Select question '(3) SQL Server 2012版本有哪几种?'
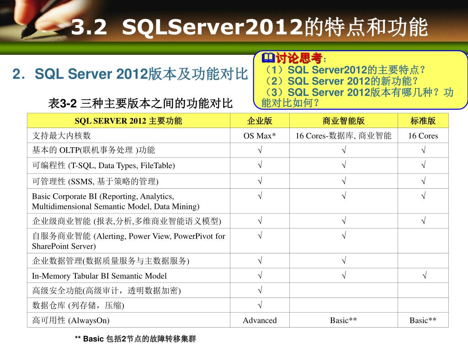 tap(351, 92)
